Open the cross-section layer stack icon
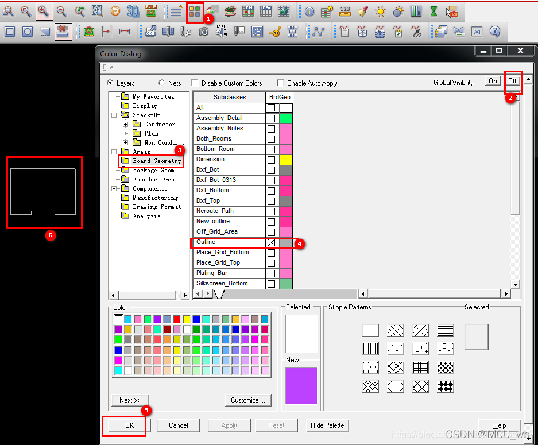The width and height of the screenshot is (538, 445). [230, 11]
